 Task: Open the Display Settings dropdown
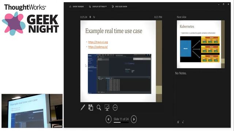(x=98, y=7)
